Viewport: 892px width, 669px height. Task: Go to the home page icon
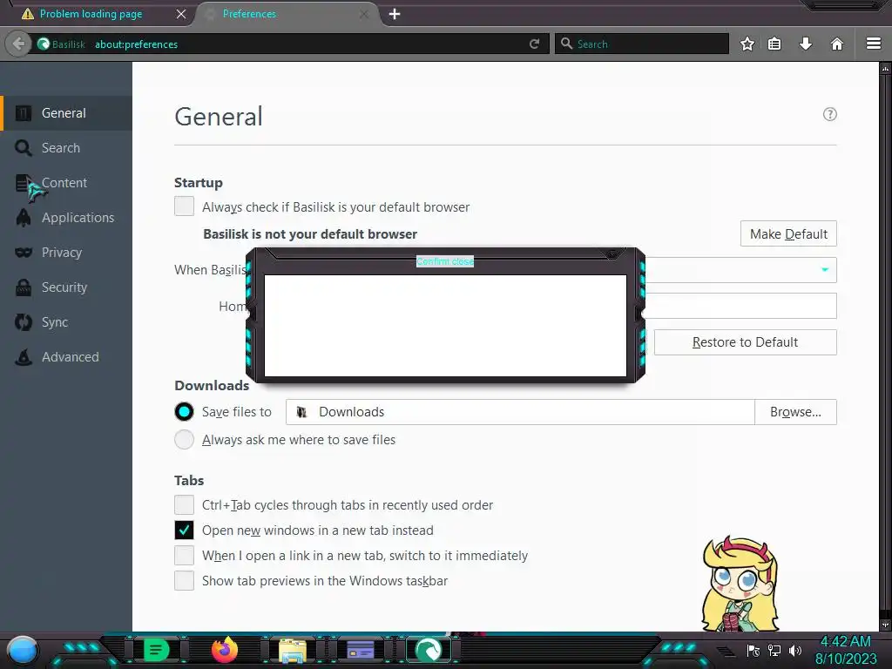[x=837, y=44]
